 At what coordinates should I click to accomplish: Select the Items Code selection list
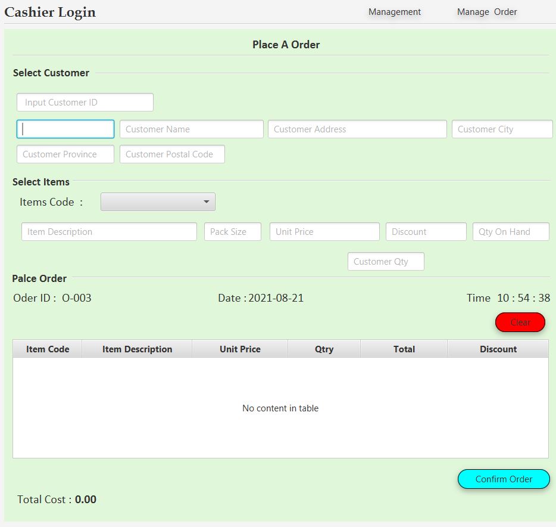[x=158, y=201]
